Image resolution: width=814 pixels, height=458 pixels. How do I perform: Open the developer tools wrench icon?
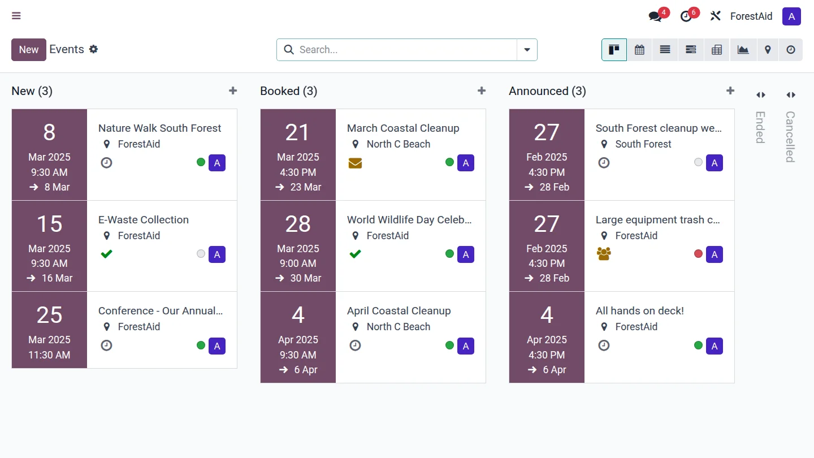716,16
